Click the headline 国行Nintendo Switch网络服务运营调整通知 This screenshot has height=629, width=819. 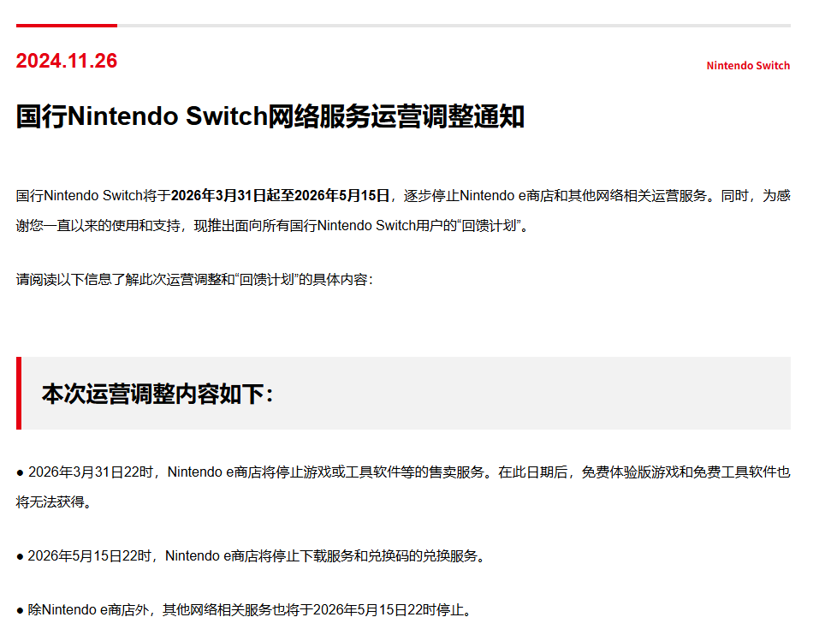coord(270,116)
